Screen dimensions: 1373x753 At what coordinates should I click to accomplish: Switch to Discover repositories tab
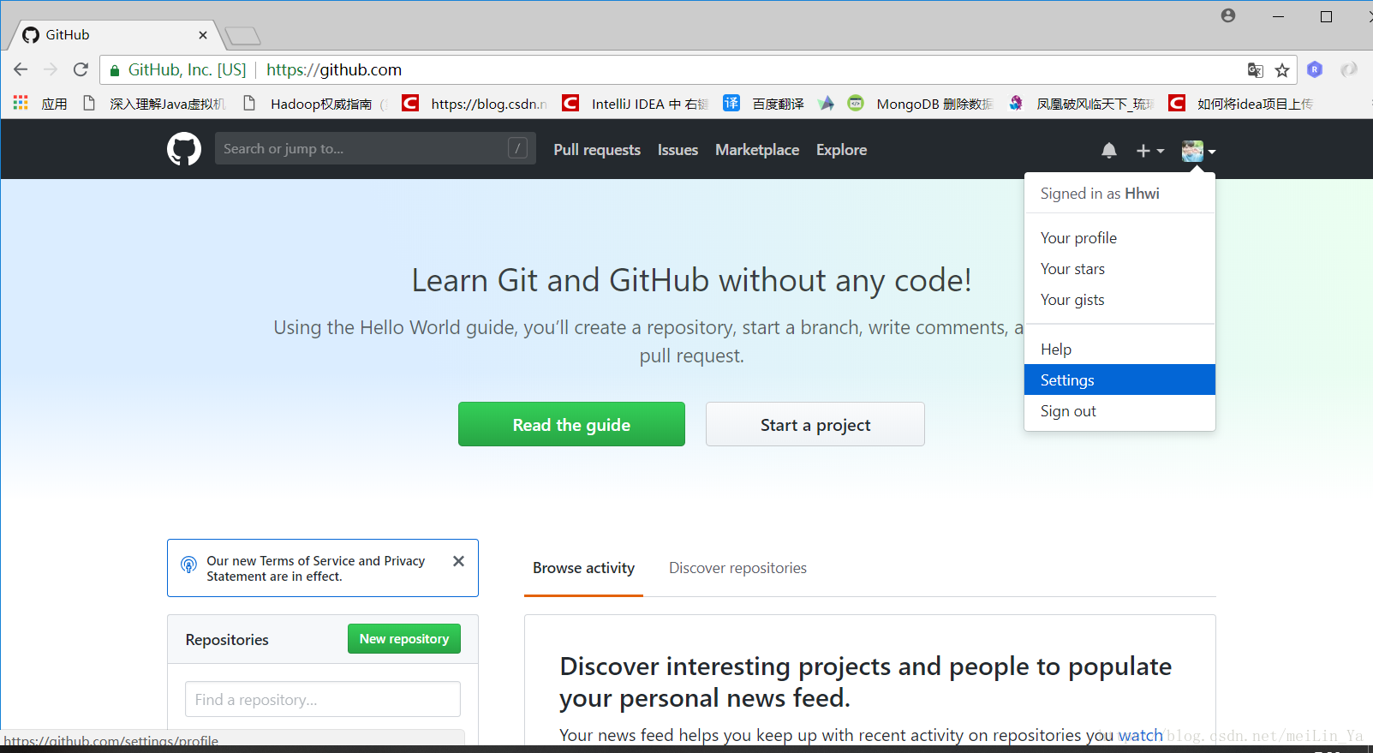point(737,568)
